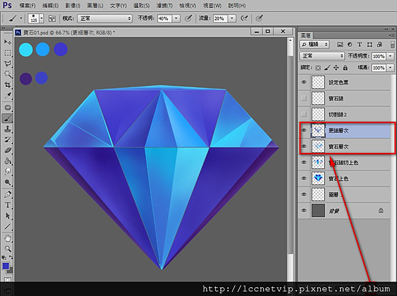397x296 pixels.
Task: Show the hidden 寶石線 layer
Action: 304,98
